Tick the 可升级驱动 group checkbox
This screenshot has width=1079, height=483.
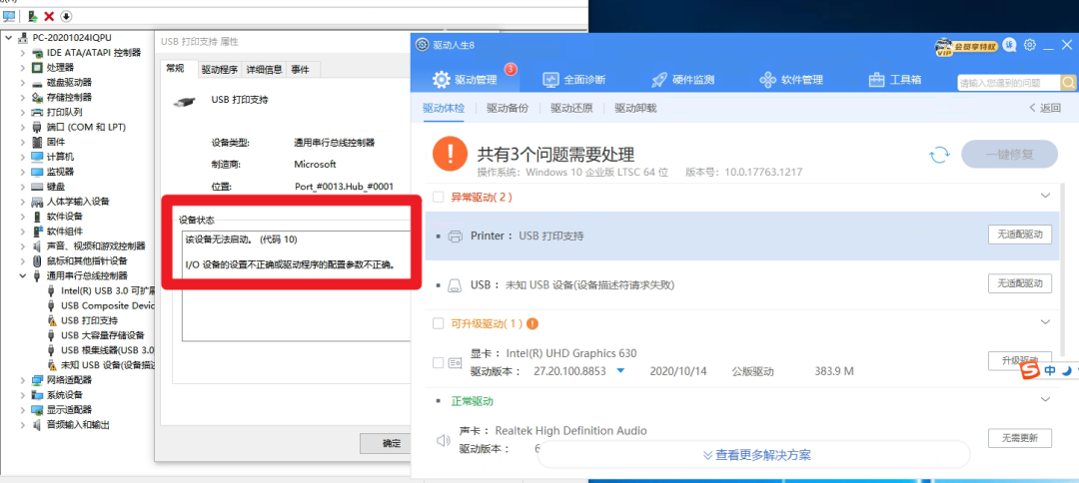(x=438, y=323)
